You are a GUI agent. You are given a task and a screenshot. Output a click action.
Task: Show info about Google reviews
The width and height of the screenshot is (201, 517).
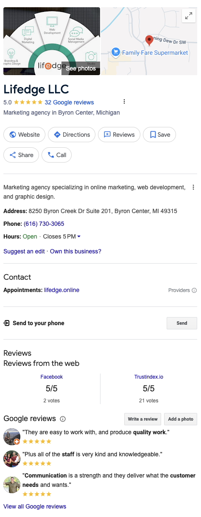click(x=63, y=419)
